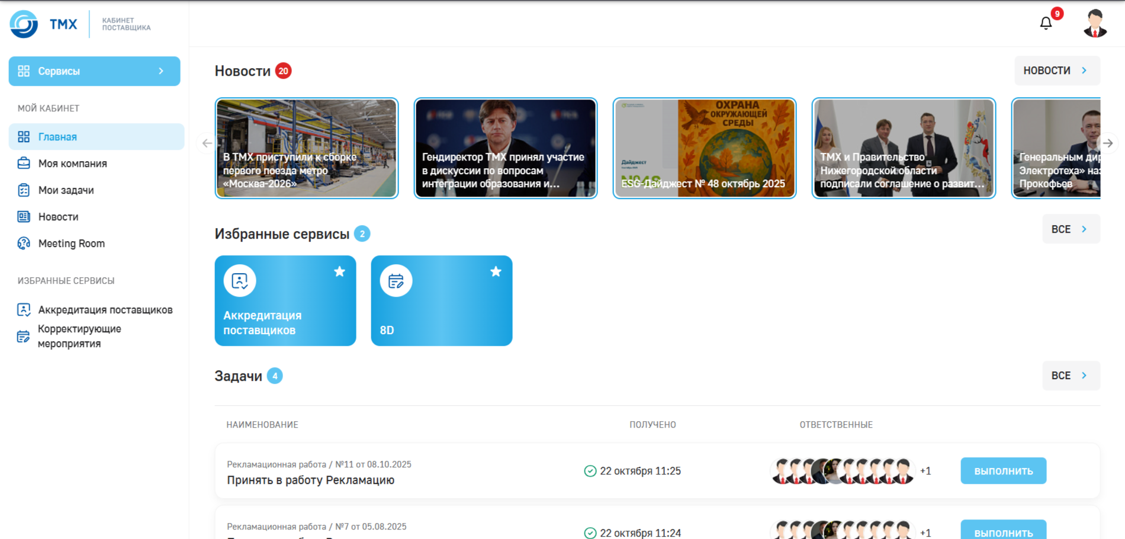Screen dimensions: 1125x539
Task: Unfavorite the Аккредитация поставщиков card star
Action: coord(339,272)
